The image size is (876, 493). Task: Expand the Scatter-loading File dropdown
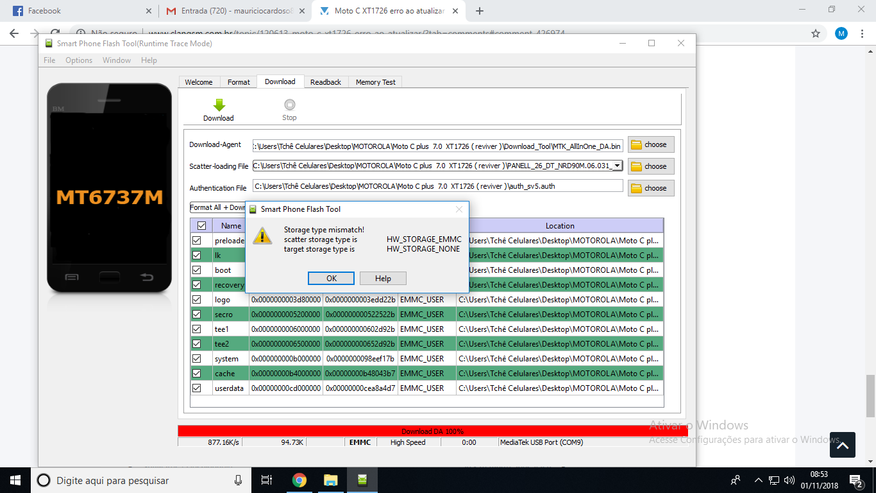[x=618, y=166]
